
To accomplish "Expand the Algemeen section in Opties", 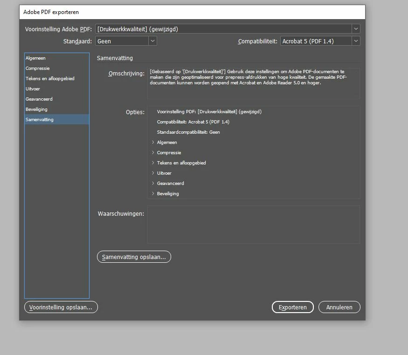I will (x=153, y=142).
